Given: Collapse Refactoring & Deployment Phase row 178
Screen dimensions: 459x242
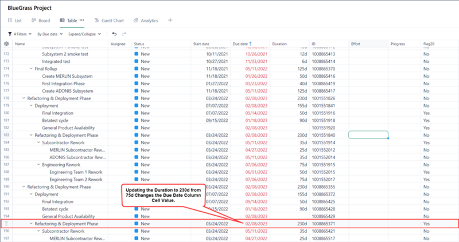Looking at the screenshot, I should point(24,98).
